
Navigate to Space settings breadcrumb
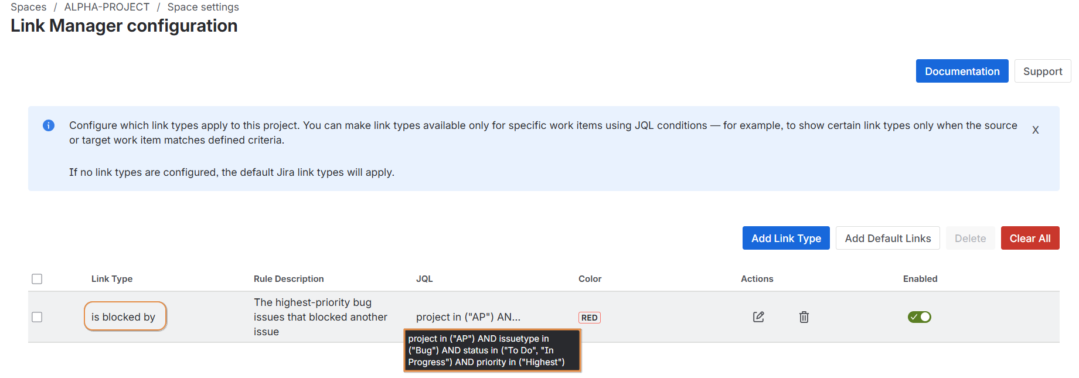(x=203, y=7)
